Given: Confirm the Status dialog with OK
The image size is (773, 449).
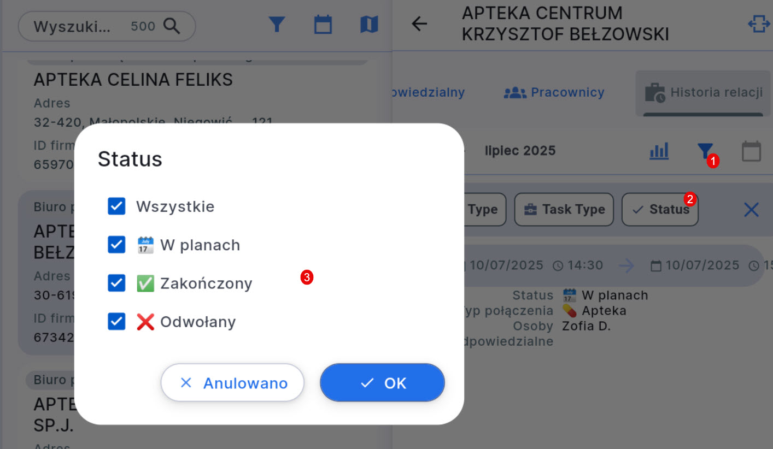Looking at the screenshot, I should (382, 382).
